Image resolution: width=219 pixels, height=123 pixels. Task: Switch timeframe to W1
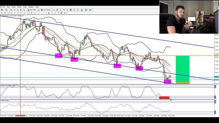(24, 13)
